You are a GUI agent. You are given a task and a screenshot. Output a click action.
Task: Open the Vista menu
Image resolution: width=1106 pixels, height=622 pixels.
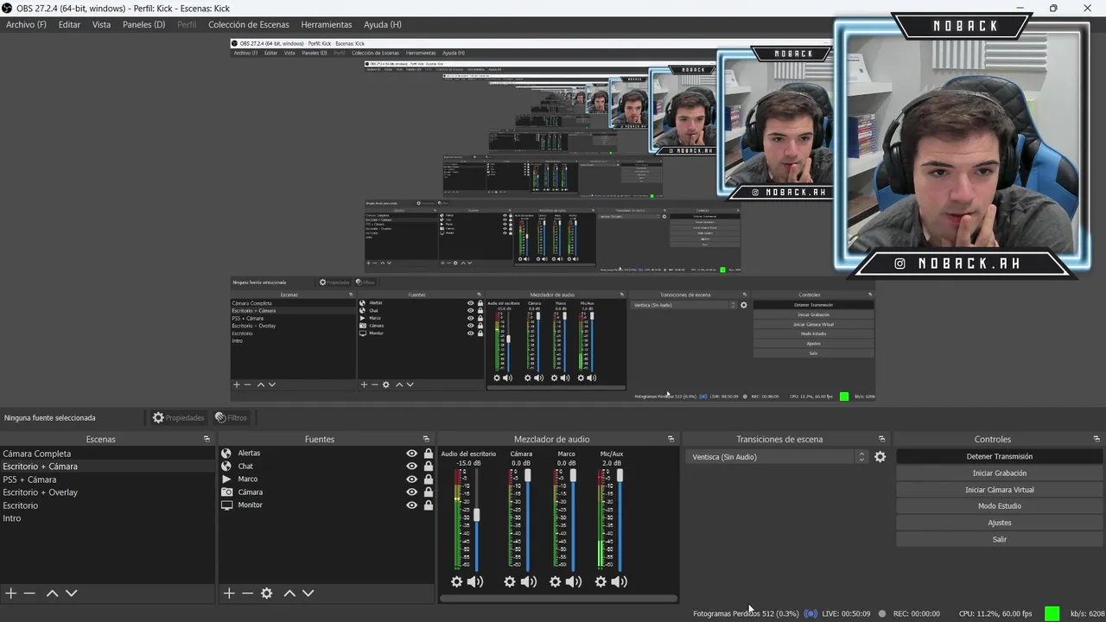(x=102, y=24)
